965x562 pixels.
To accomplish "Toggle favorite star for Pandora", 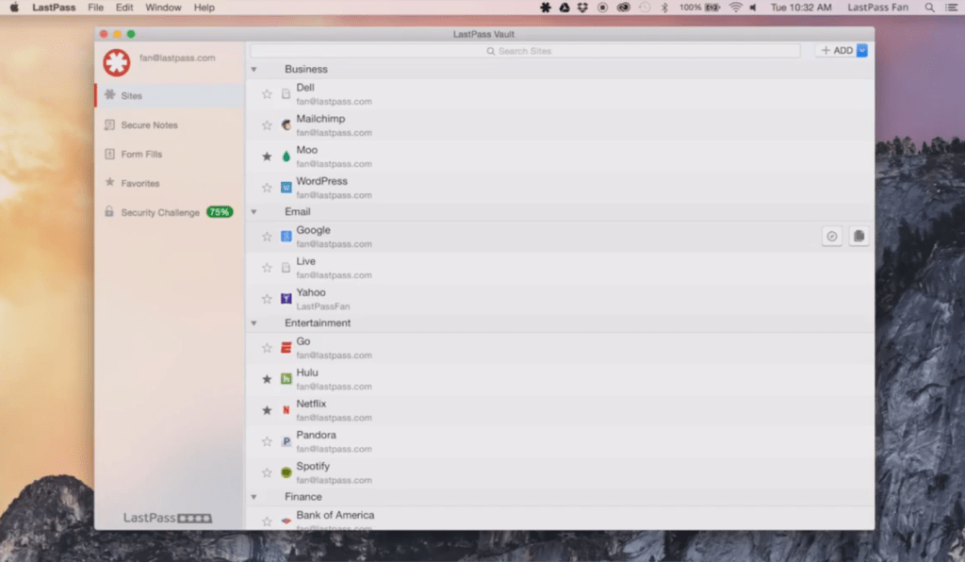I will tap(267, 441).
